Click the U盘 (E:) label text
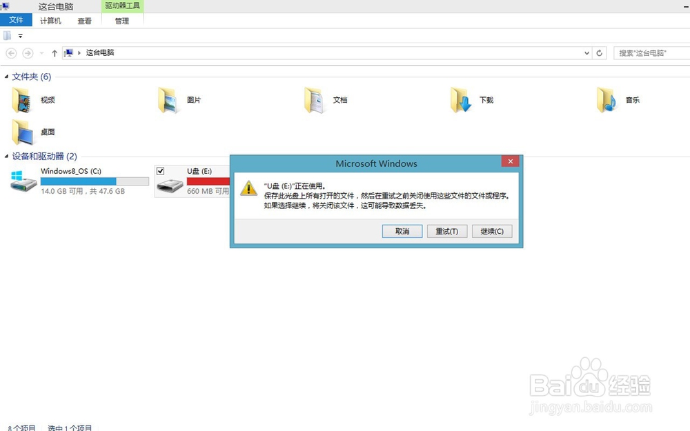The height and width of the screenshot is (431, 690). 199,171
